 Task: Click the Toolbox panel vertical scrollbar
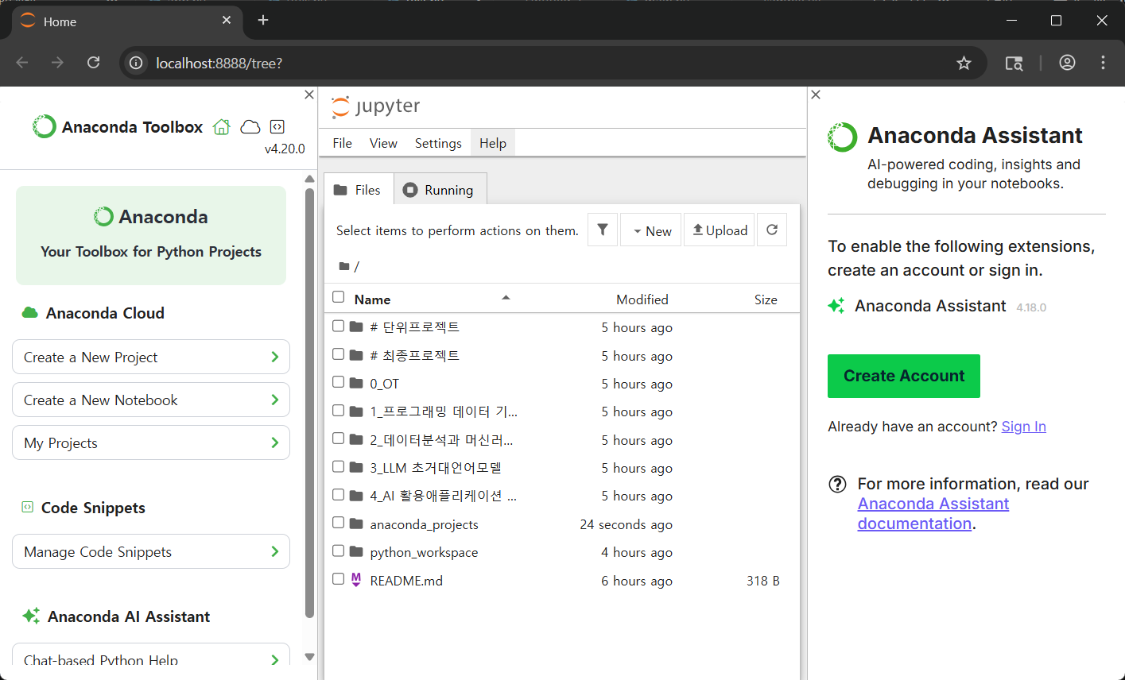point(310,402)
